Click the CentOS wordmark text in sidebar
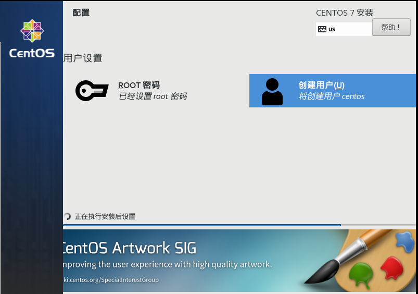 32,53
